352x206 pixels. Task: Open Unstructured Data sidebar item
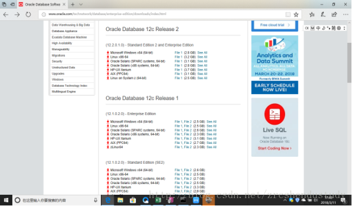tap(63, 68)
